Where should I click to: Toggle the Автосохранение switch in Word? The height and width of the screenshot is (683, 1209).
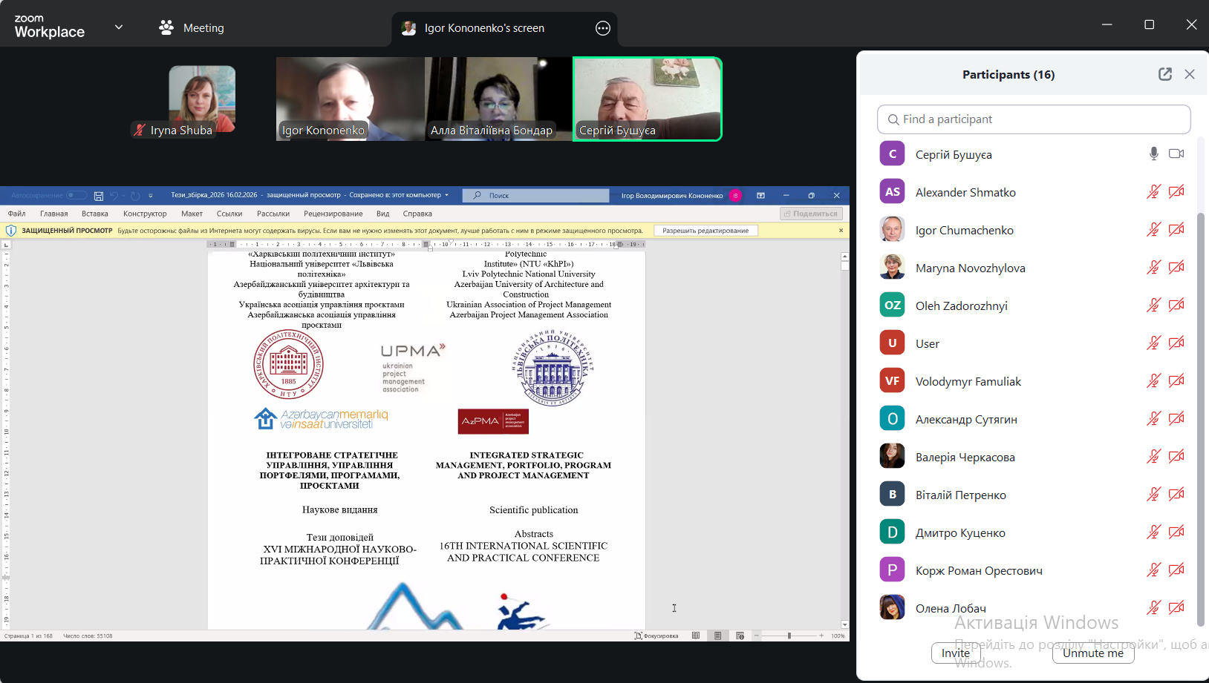76,196
